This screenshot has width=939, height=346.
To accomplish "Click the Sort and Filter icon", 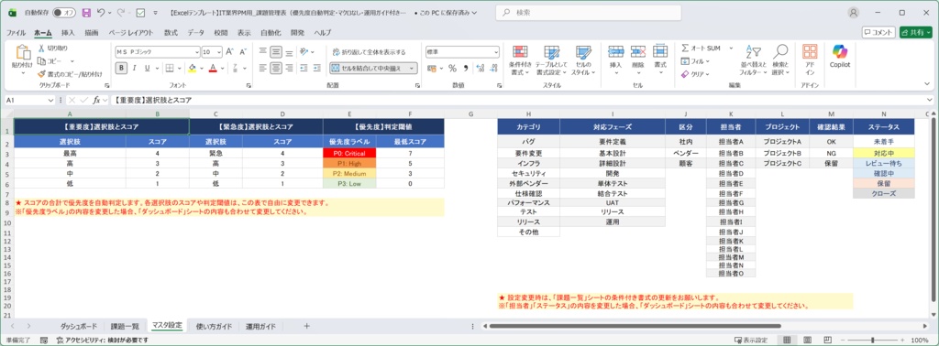I will pos(753,52).
